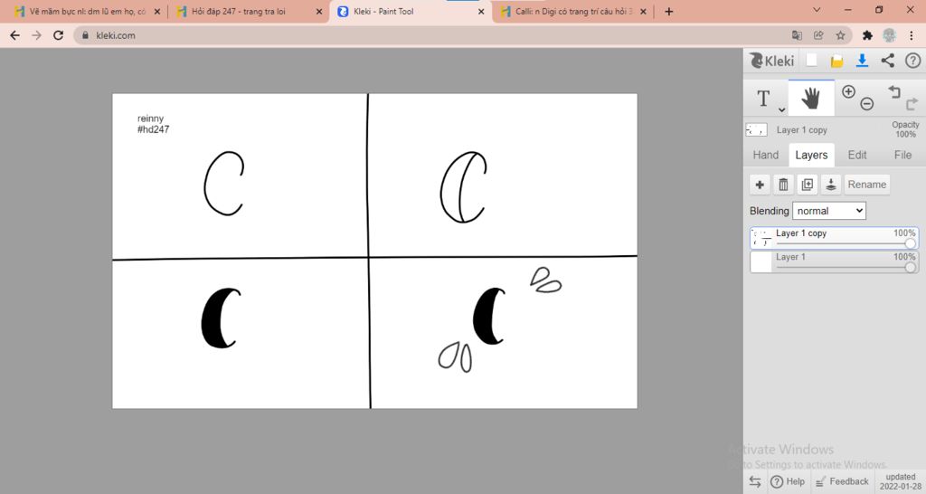Expand the tool selection arrow beside Text tool
Viewport: 926px width, 494px height.
click(781, 109)
